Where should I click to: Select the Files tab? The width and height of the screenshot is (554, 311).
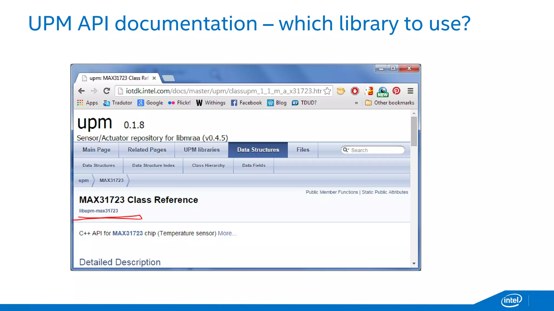tap(303, 150)
